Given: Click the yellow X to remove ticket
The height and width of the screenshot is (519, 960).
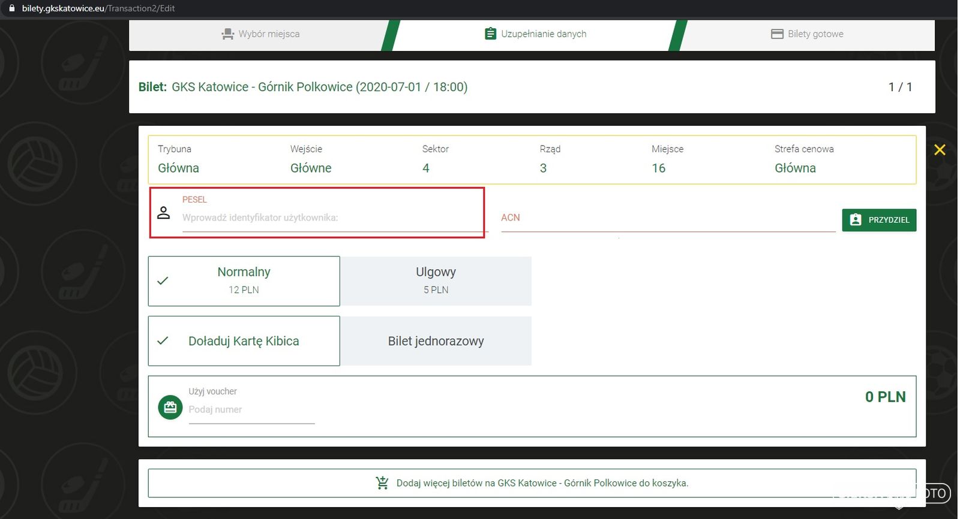Looking at the screenshot, I should tap(940, 150).
